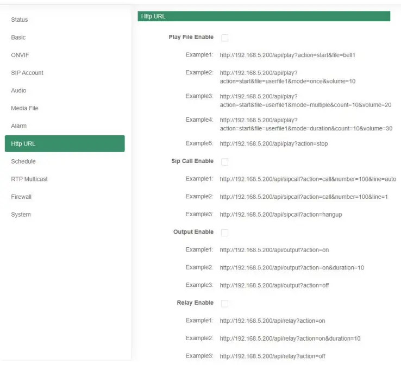This screenshot has height=370, width=401.
Task: Toggle the Output Enable checkbox
Action: tap(224, 233)
